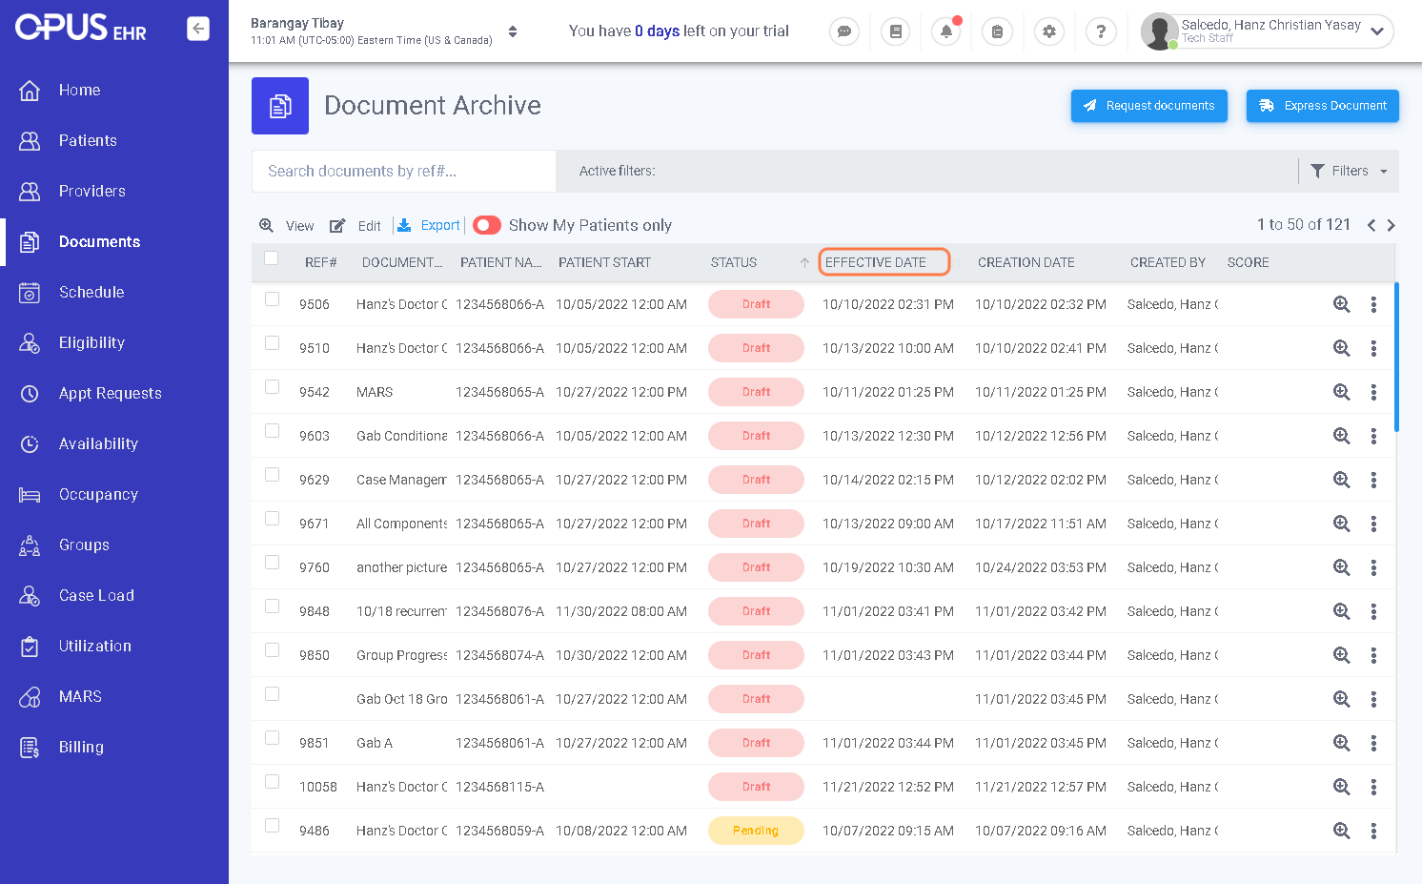Check the box for document 9506
Screen dimensions: 1422x884
pos(273,299)
